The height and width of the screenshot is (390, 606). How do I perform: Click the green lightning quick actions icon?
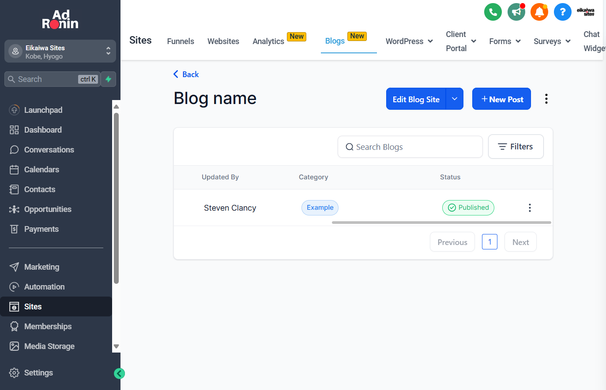[x=109, y=79]
